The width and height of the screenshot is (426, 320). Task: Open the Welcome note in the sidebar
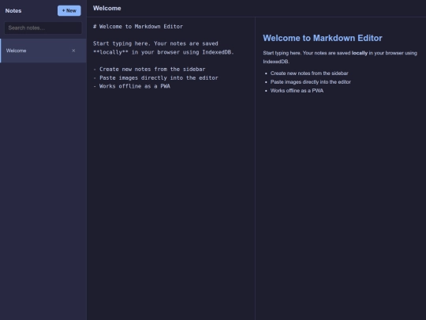43,51
